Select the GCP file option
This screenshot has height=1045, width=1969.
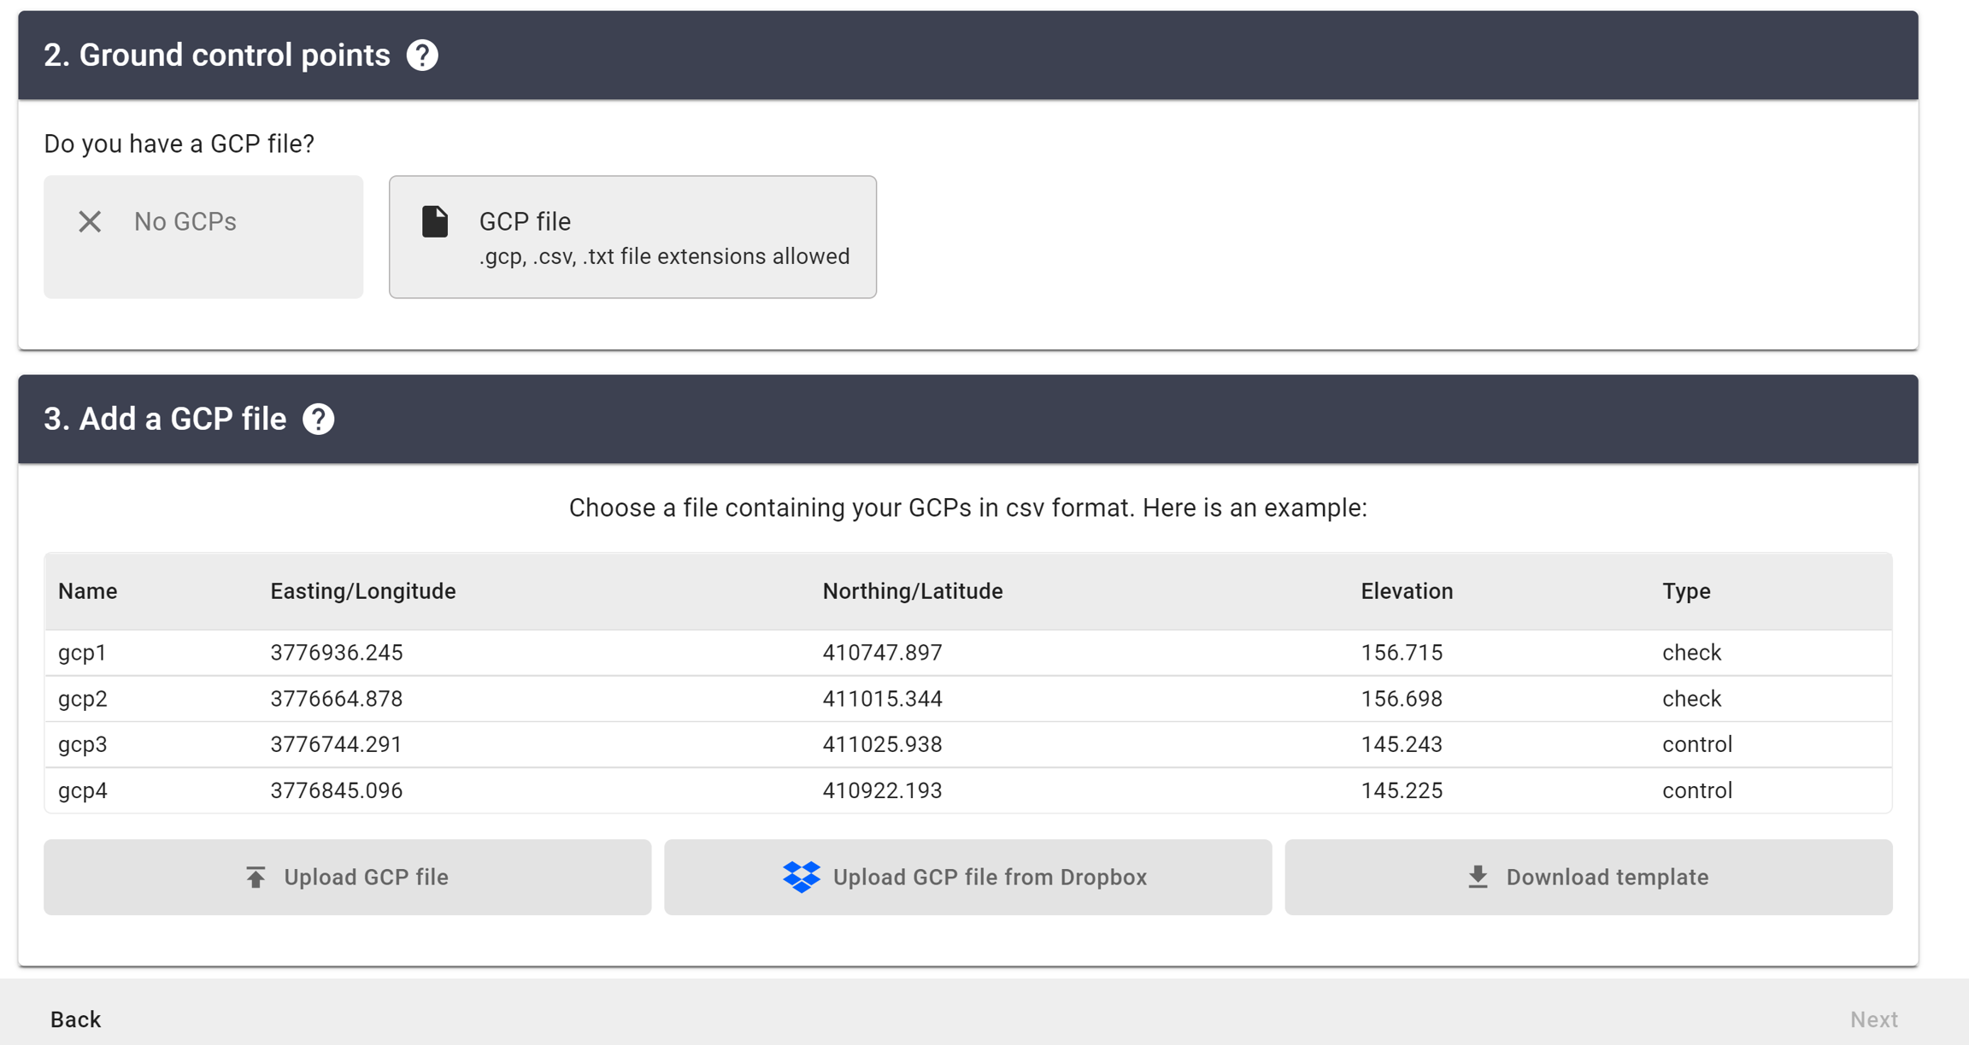[632, 237]
